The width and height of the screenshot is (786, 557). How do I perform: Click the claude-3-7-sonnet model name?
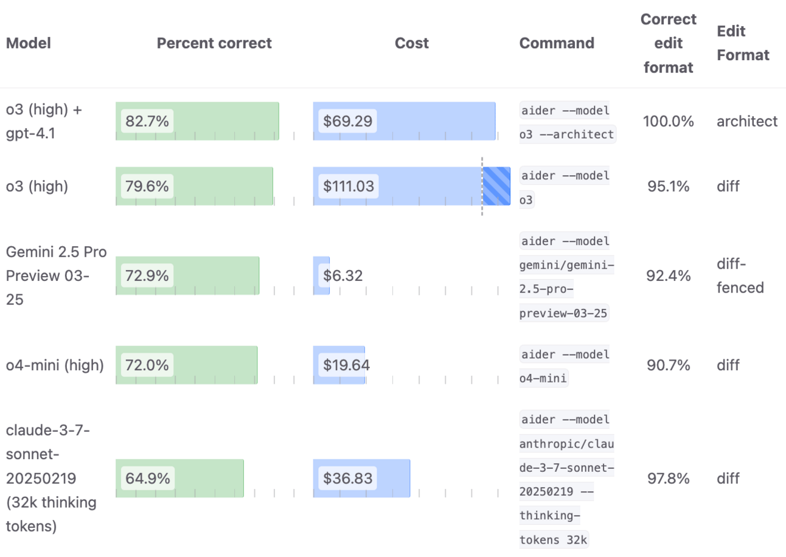[x=51, y=479]
